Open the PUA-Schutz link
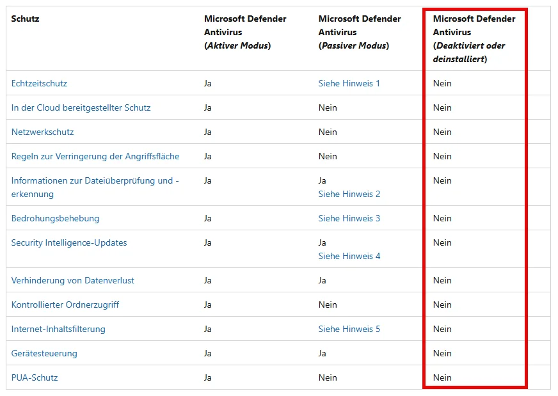 (35, 377)
